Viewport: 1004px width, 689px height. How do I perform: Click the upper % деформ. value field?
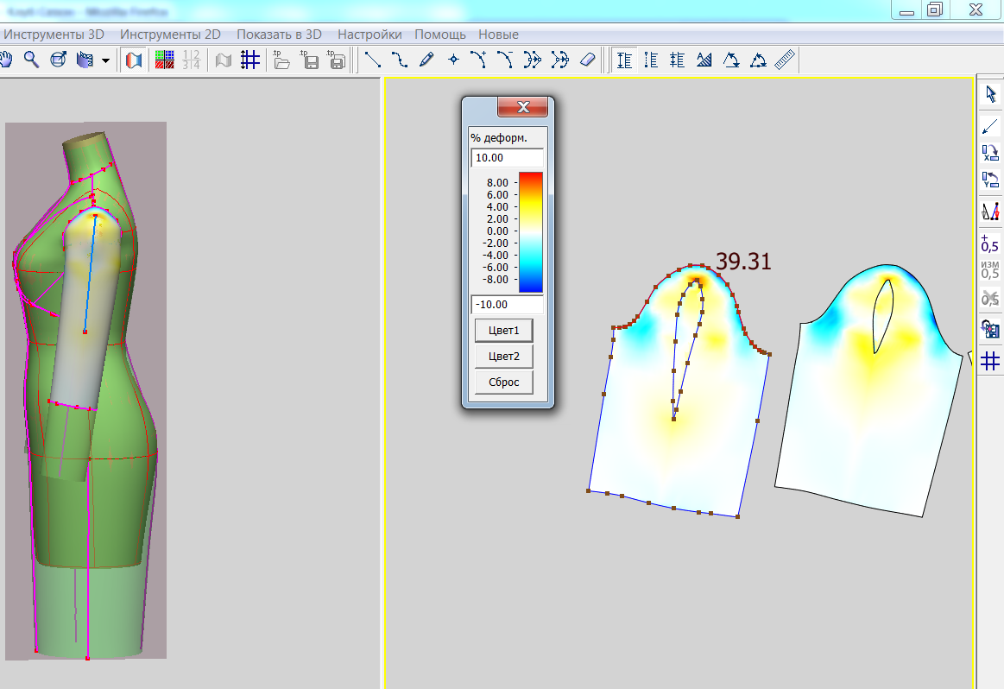[507, 159]
